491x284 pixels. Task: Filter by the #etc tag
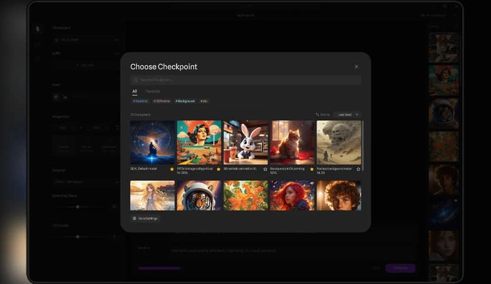(x=204, y=101)
